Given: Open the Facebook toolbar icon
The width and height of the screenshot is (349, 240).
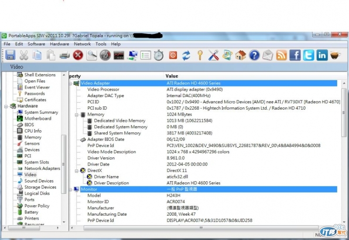Looking at the screenshot, I should 295,55.
